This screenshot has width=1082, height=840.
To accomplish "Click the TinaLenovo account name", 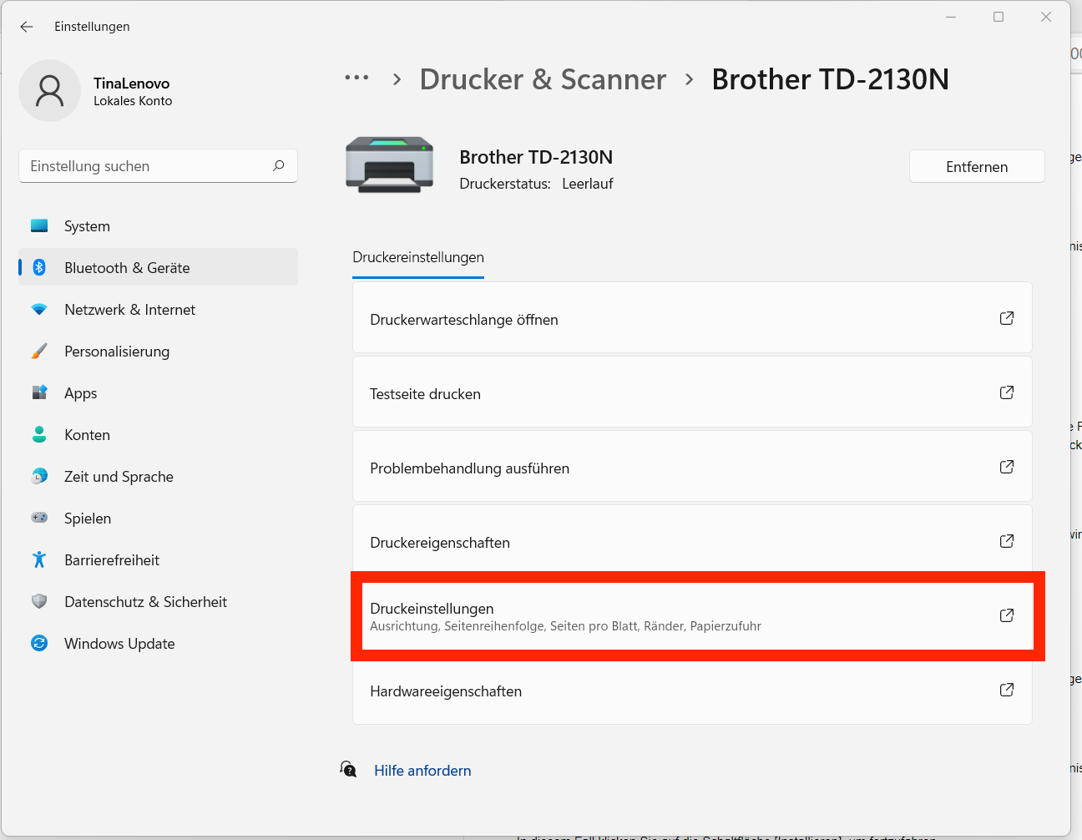I will point(132,83).
